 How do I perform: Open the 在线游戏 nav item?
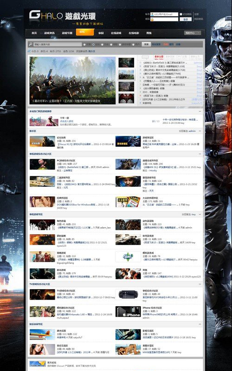coord(116,33)
